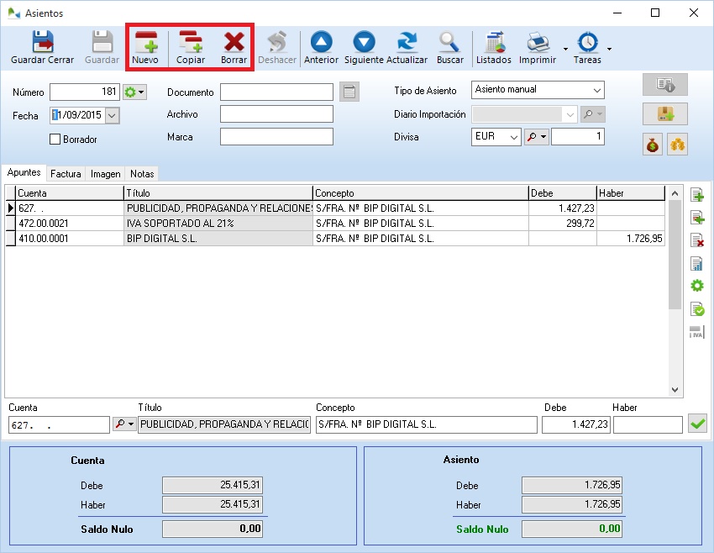The height and width of the screenshot is (553, 714).
Task: Create a new entry with the Nuevo icon
Action: click(x=146, y=46)
